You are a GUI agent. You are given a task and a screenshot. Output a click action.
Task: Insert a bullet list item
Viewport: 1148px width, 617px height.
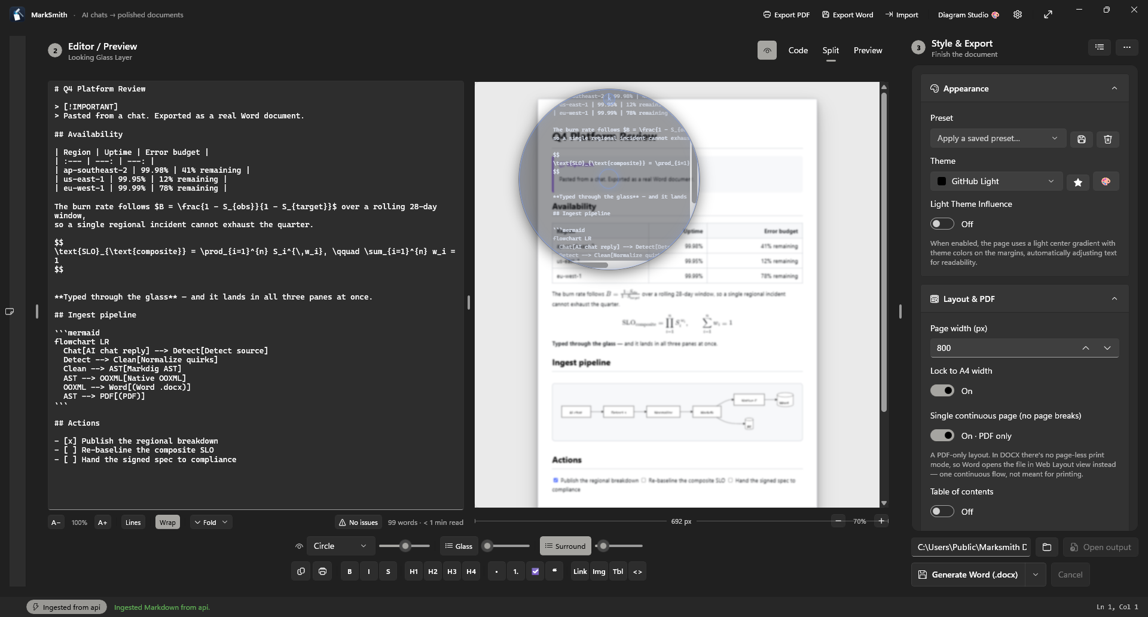pyautogui.click(x=496, y=572)
